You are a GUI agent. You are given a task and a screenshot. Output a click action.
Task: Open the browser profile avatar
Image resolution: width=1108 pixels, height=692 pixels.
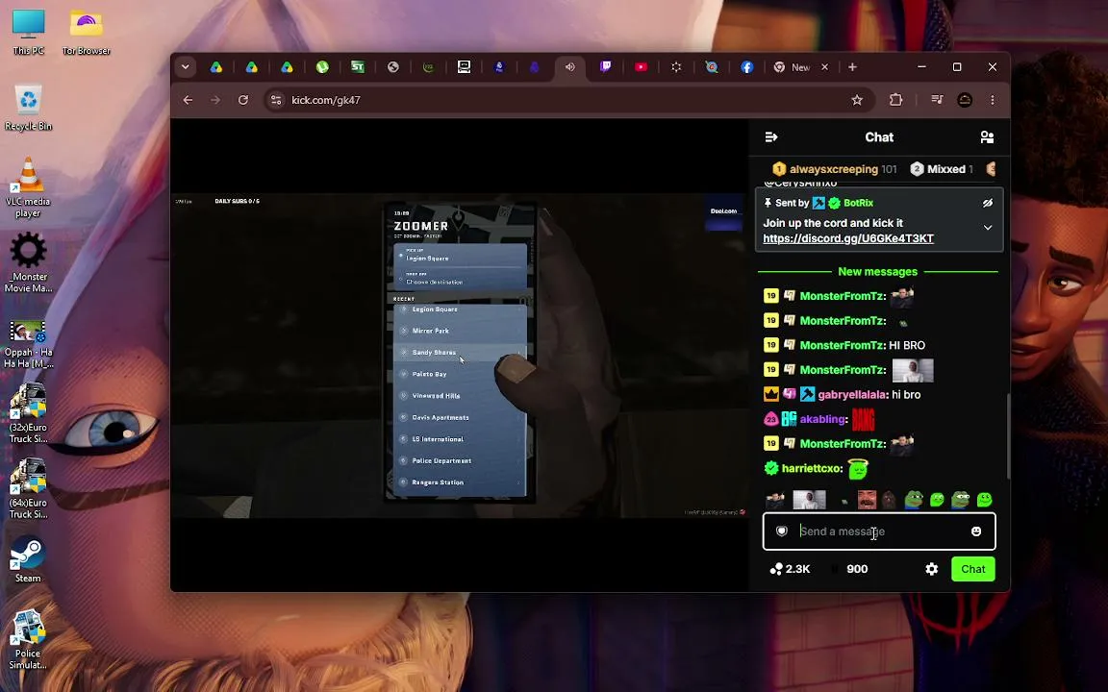tap(965, 100)
